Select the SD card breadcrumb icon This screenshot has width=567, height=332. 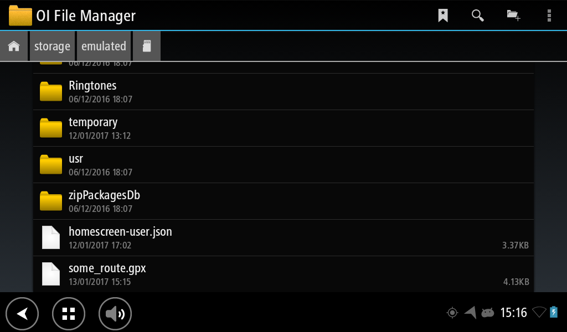[x=146, y=46]
